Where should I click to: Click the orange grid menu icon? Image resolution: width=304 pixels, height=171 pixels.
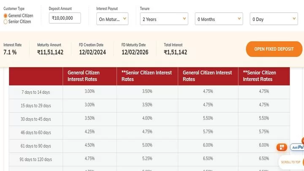[282, 147]
